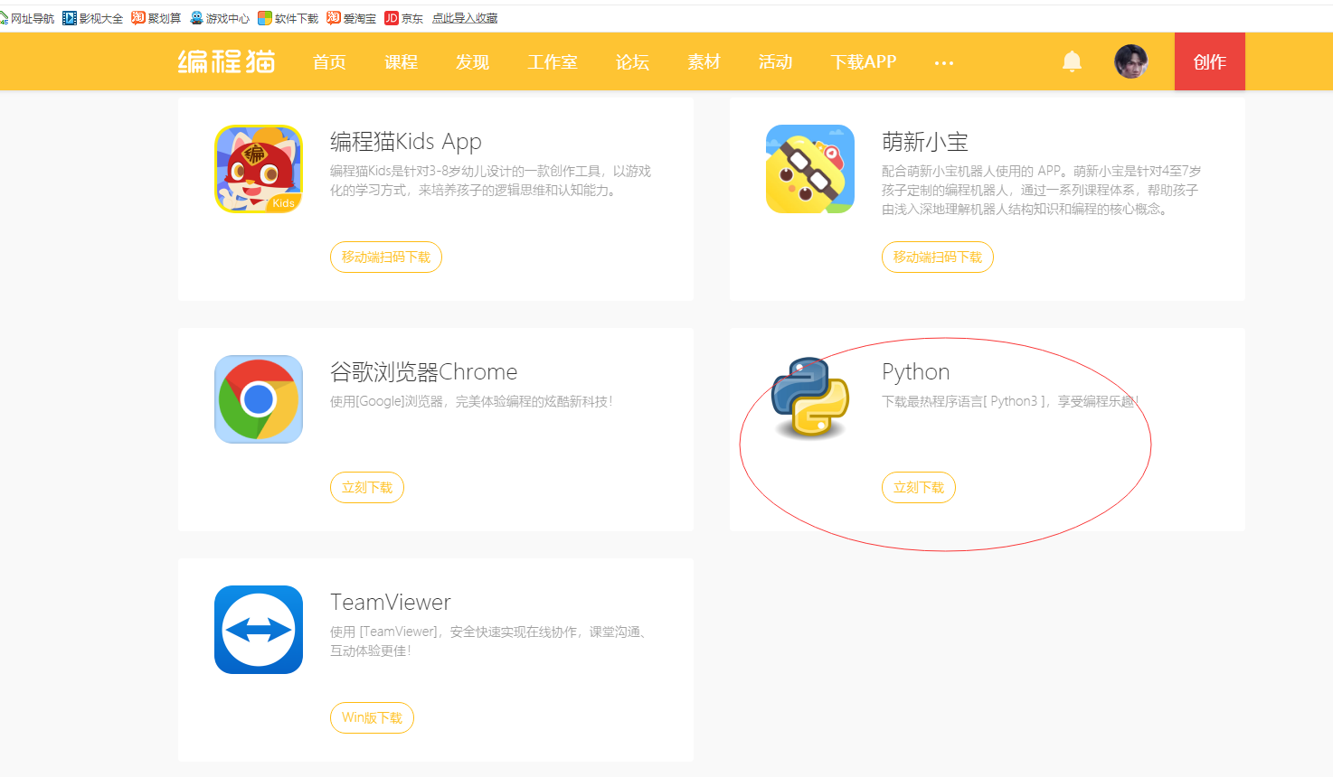Click the Chrome description starting 使用[Google]浏览器

pyautogui.click(x=471, y=401)
